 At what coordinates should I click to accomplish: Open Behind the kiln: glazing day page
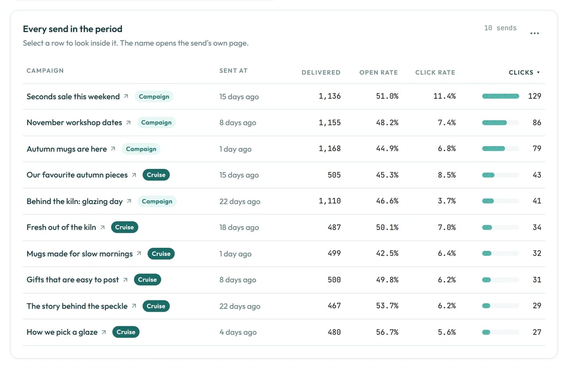click(x=74, y=202)
